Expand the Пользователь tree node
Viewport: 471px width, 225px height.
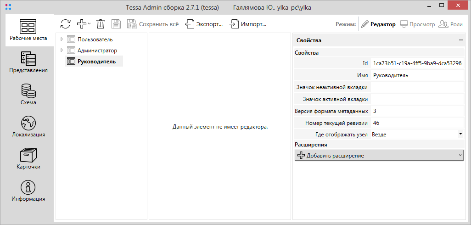point(62,39)
